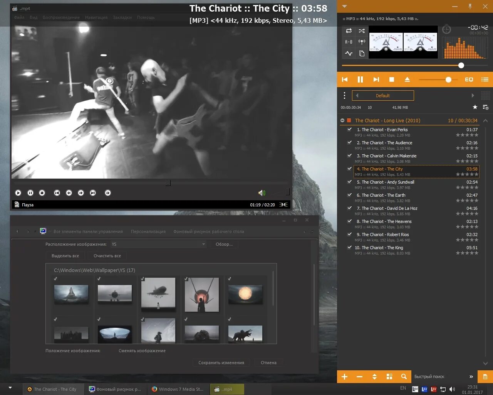Image resolution: width=493 pixels, height=395 pixels.
Task: Open the Воспроизведение menu
Action: point(61,17)
